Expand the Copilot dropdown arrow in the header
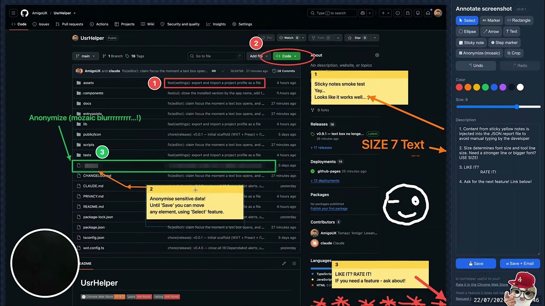 370,13
